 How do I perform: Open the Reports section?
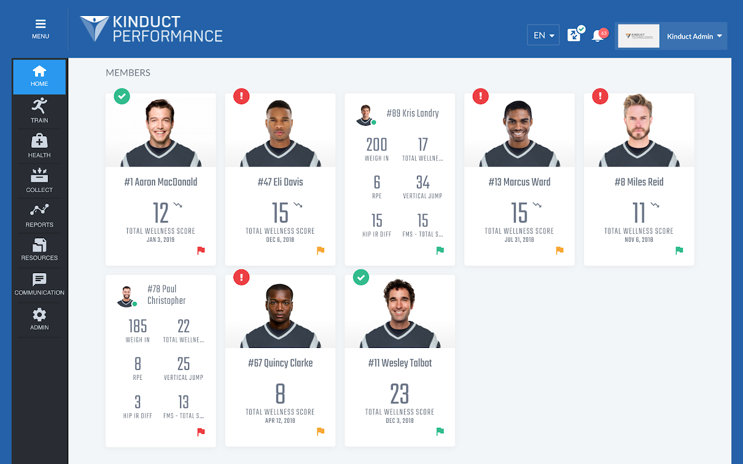pos(39,216)
